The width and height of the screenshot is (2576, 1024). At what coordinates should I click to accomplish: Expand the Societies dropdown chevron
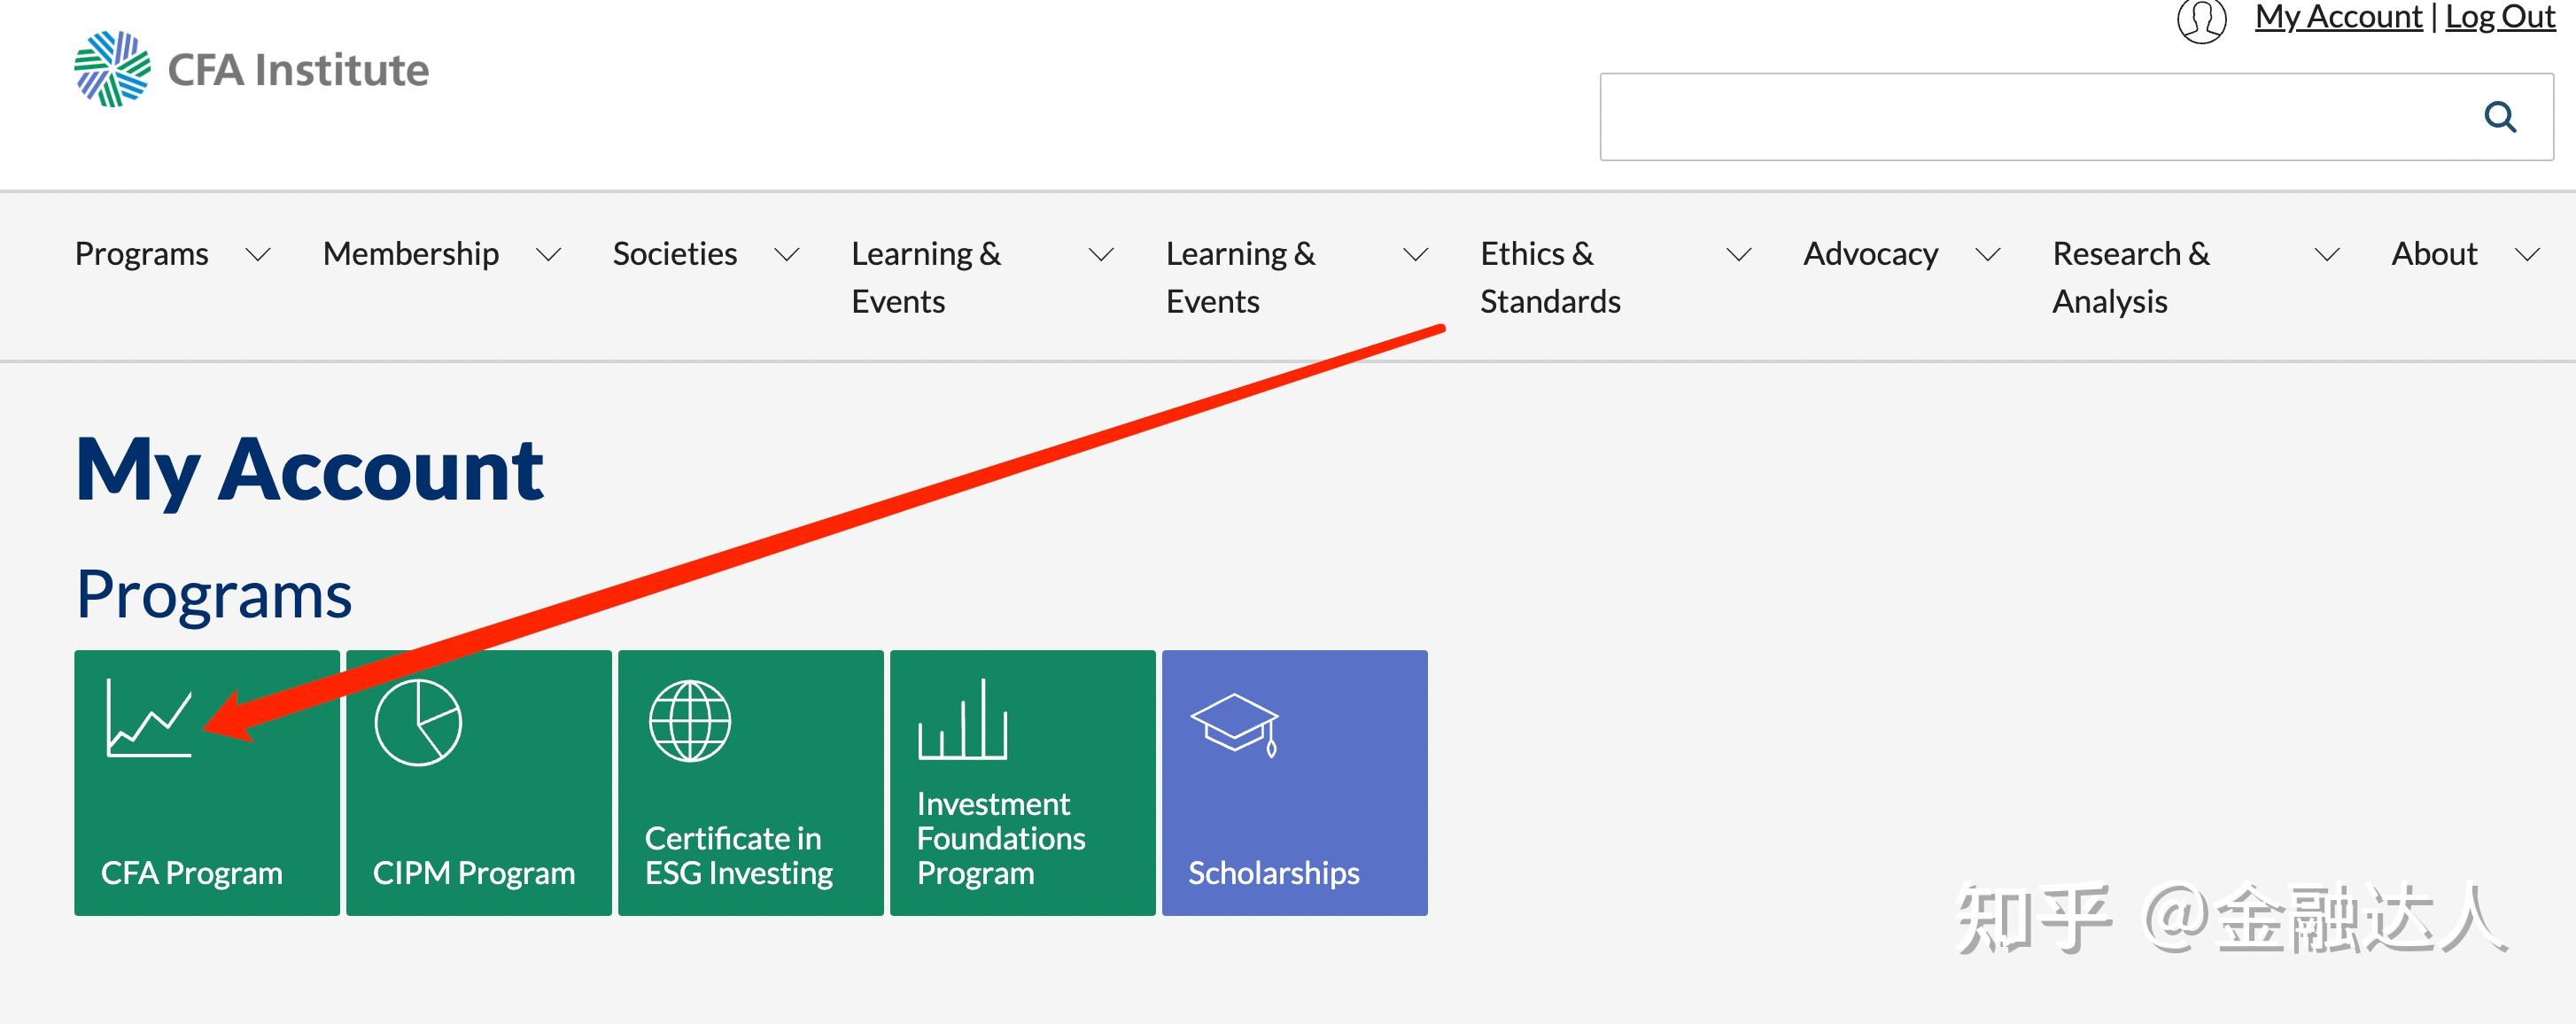pos(787,255)
